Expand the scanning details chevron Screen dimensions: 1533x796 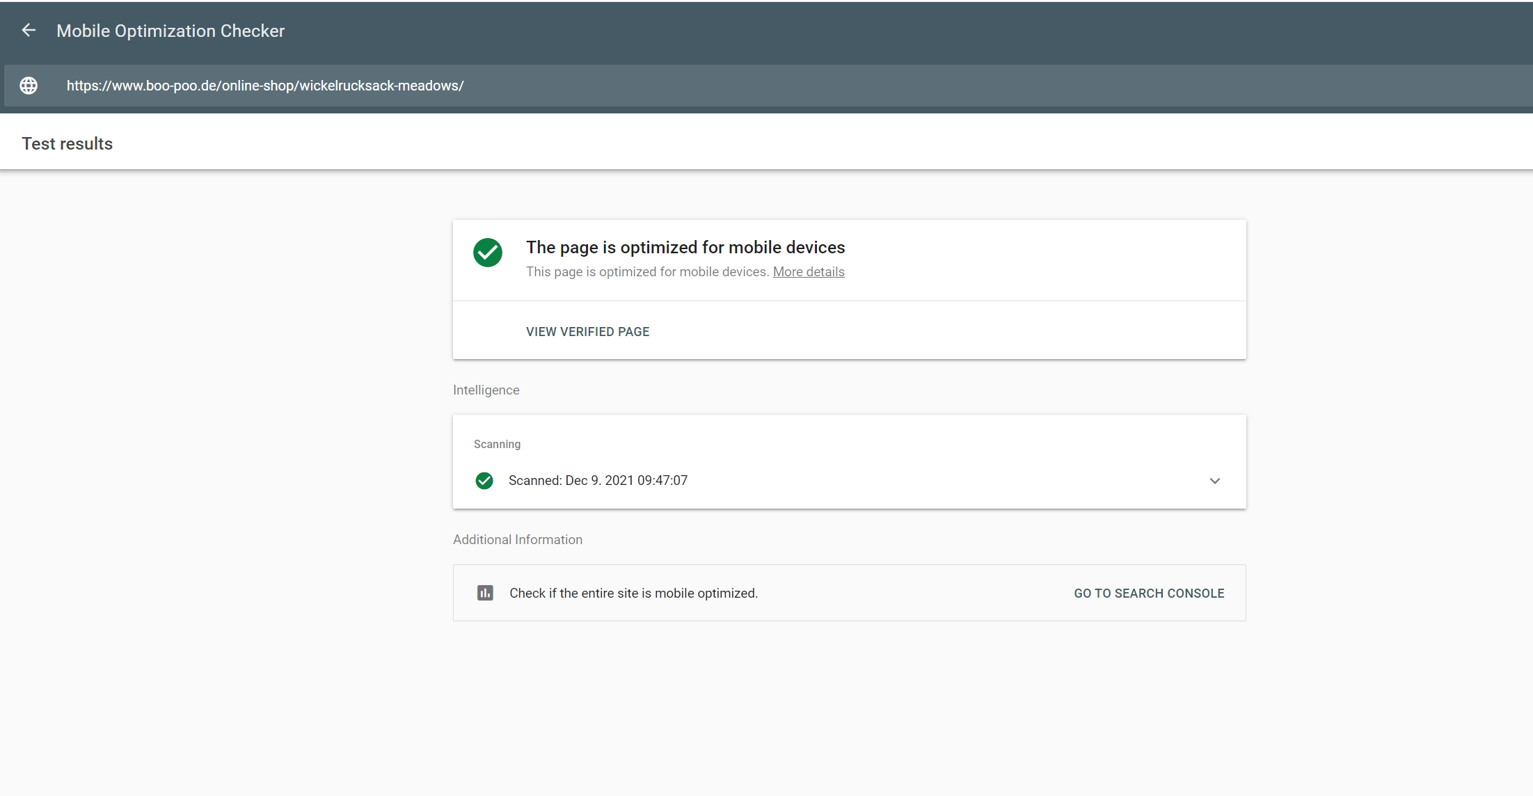pyautogui.click(x=1214, y=481)
